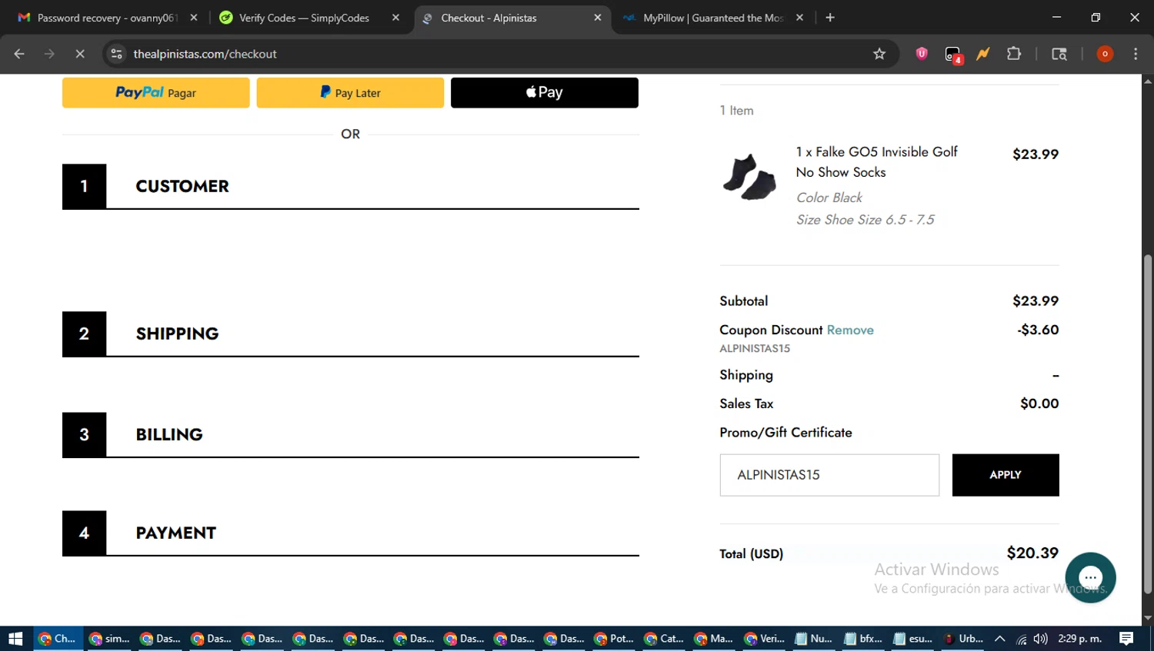Screen dimensions: 1154x651
Task: Click the Falke socks product thumbnail
Action: [749, 177]
